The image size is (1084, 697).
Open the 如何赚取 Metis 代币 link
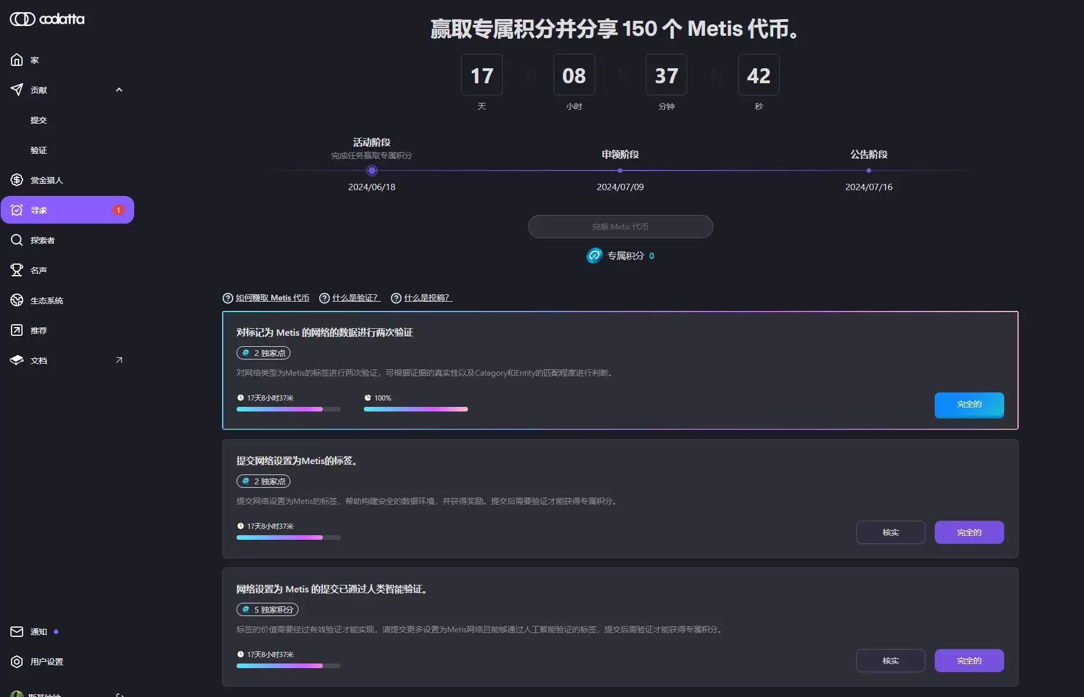coord(271,298)
